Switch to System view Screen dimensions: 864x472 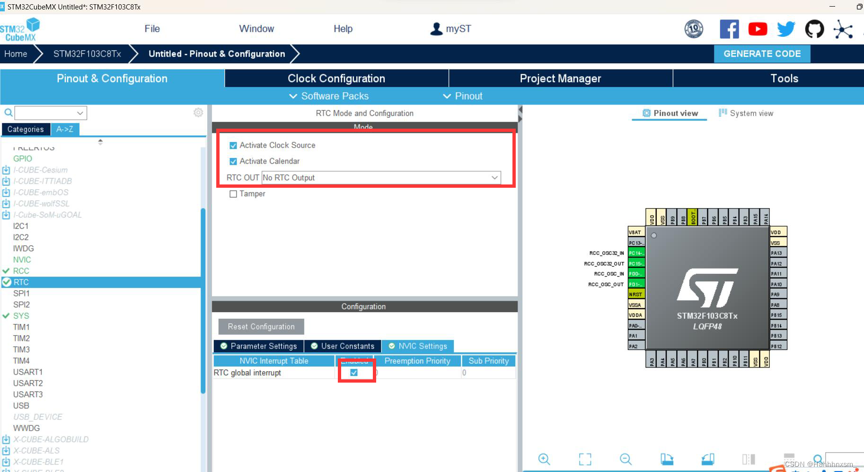[746, 113]
